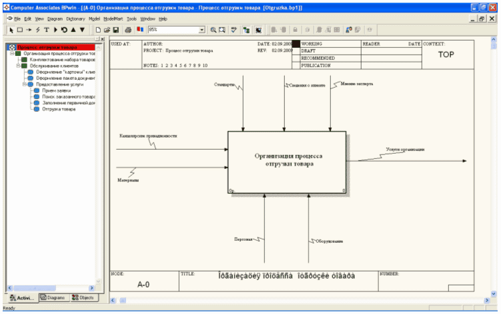Click the Сведения о клиенте control label
The image size is (501, 314).
pos(307,85)
